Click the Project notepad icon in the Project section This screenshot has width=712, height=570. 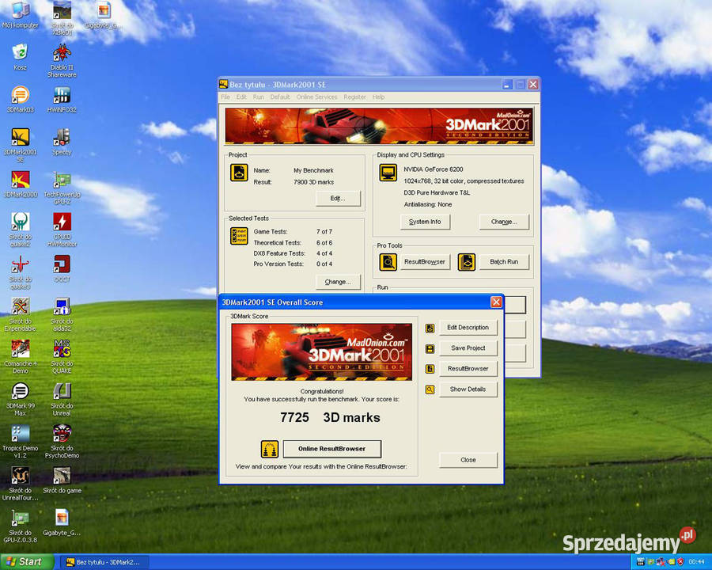(238, 173)
